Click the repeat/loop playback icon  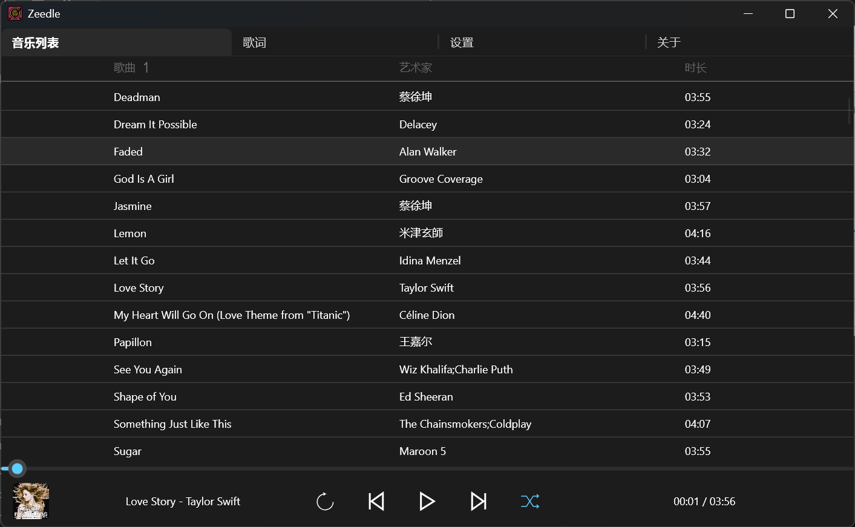(x=325, y=502)
